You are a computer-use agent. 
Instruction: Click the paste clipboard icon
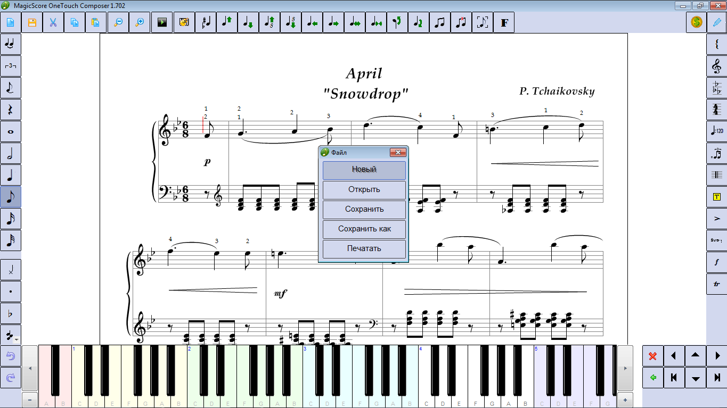96,23
